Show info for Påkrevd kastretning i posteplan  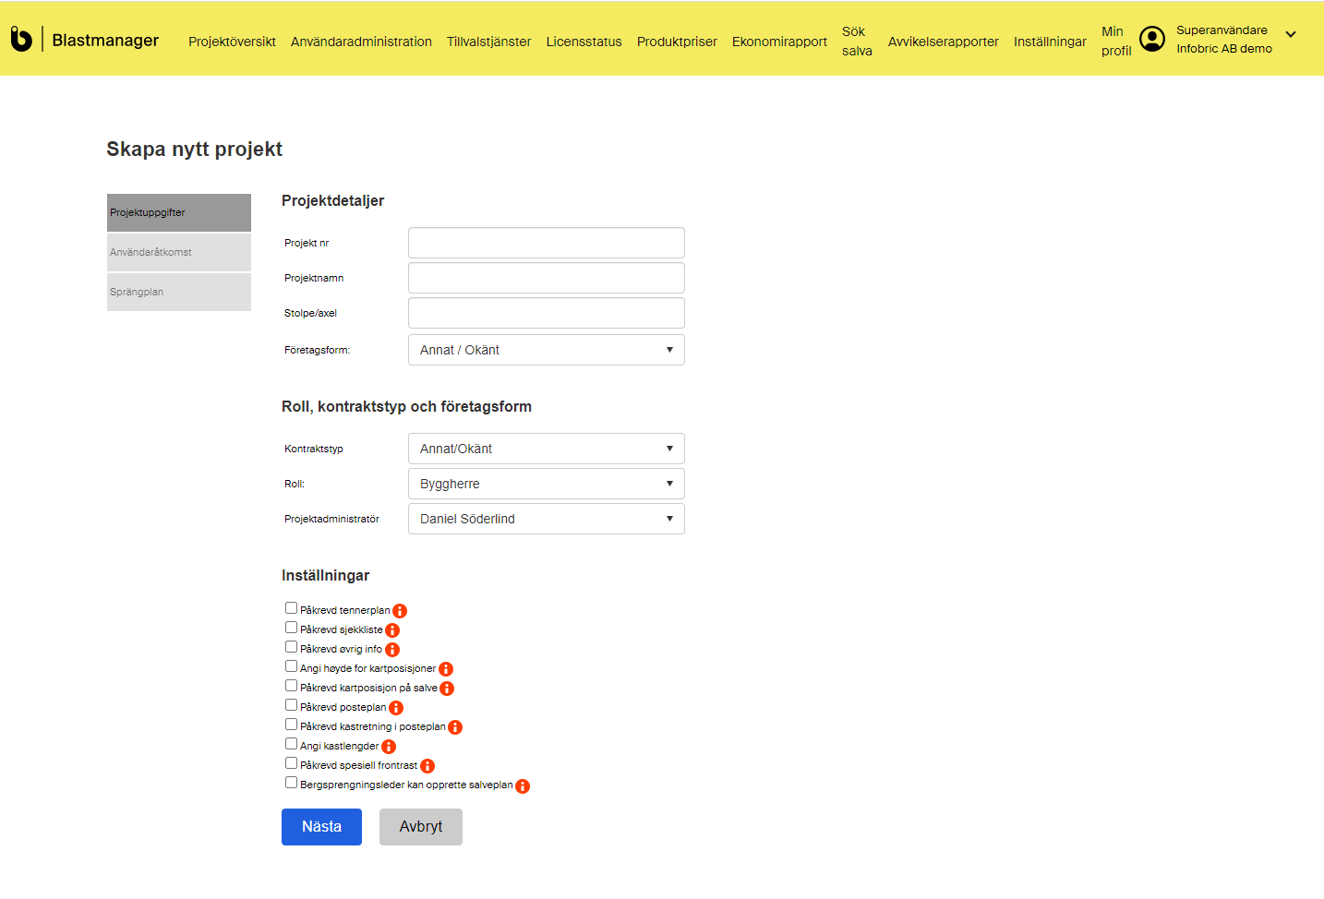pos(455,727)
